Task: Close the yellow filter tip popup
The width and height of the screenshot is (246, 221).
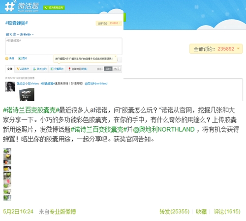Action: pos(115,56)
